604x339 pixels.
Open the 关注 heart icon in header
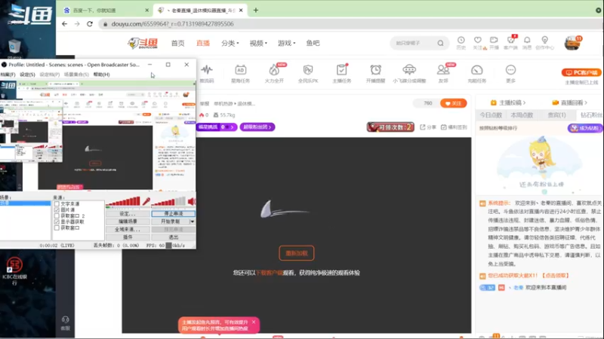(478, 40)
